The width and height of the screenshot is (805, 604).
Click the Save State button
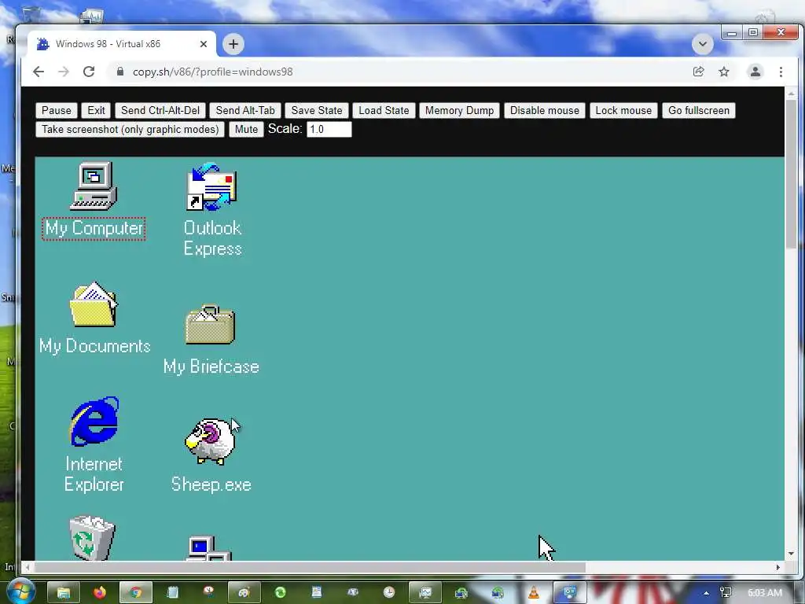[317, 110]
